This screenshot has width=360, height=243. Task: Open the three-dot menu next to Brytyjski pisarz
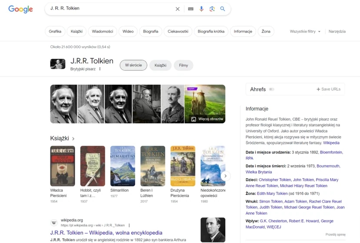pyautogui.click(x=100, y=69)
